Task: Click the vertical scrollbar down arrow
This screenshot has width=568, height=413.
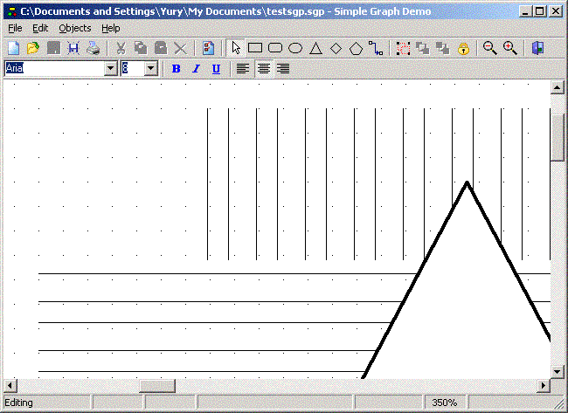Action: pos(557,372)
